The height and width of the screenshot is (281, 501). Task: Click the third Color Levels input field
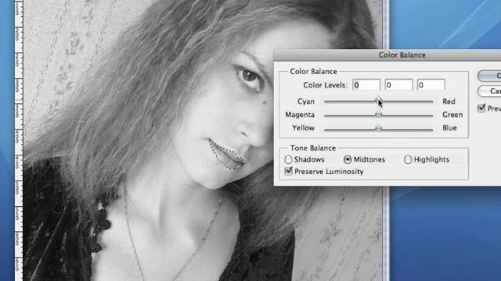click(x=431, y=85)
